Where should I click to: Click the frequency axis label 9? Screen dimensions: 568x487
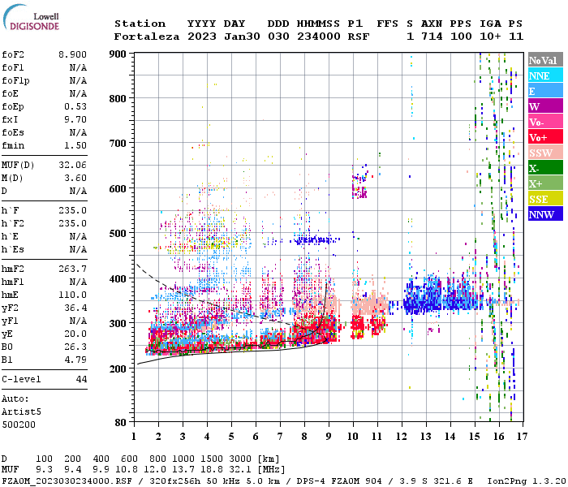tap(329, 437)
